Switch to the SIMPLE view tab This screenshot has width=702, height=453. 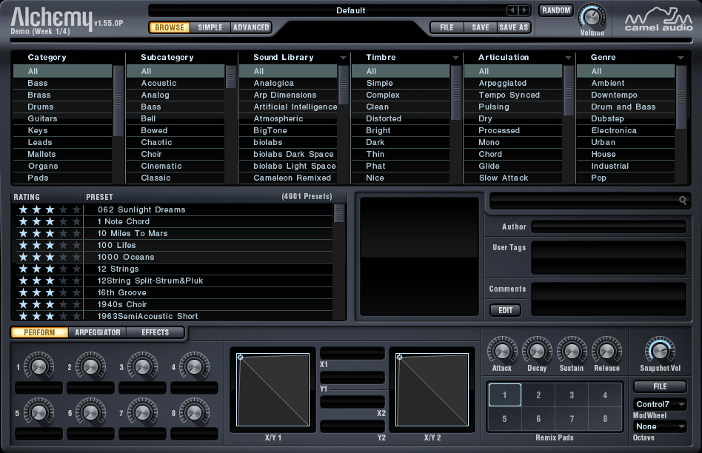click(x=210, y=27)
